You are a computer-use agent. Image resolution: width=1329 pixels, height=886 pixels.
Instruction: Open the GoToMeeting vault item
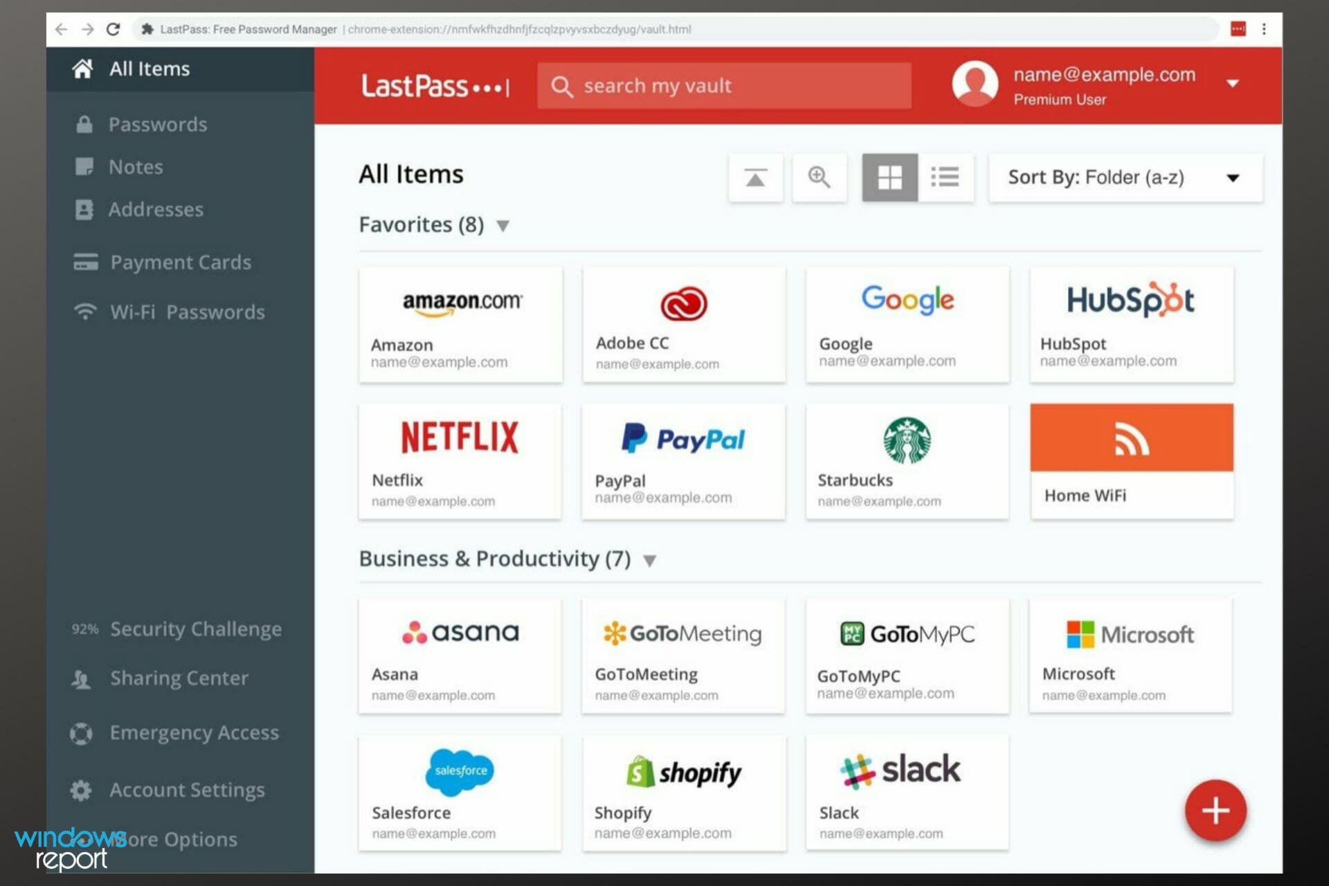coord(684,656)
